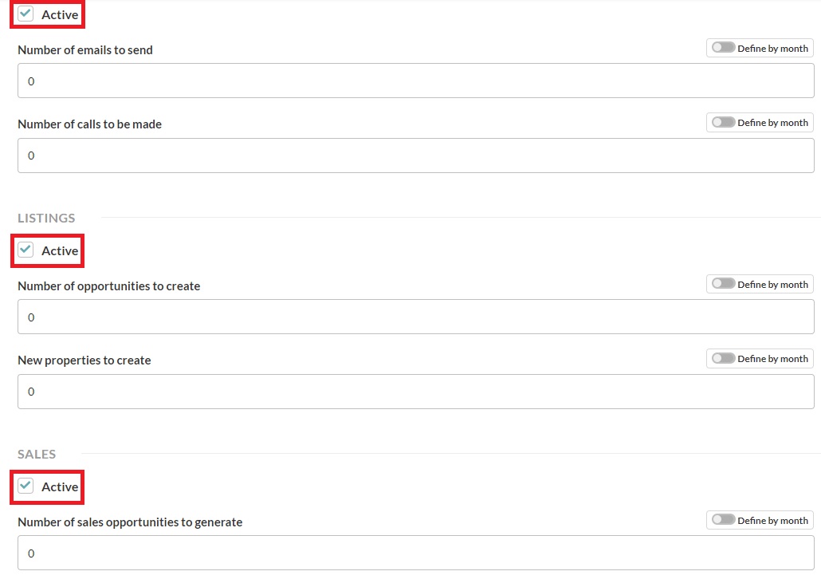Viewport: 821px width, 579px height.
Task: Switch on Define by month for opportunities to create
Action: 724,284
